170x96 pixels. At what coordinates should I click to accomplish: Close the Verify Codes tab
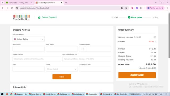tap(32, 3)
